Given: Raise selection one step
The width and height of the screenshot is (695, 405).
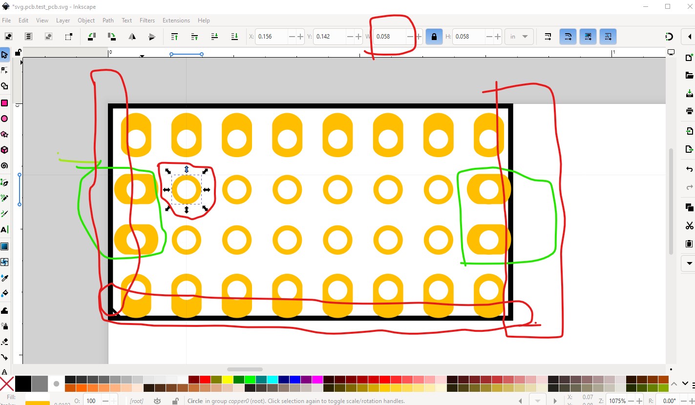Looking at the screenshot, I should pos(194,37).
